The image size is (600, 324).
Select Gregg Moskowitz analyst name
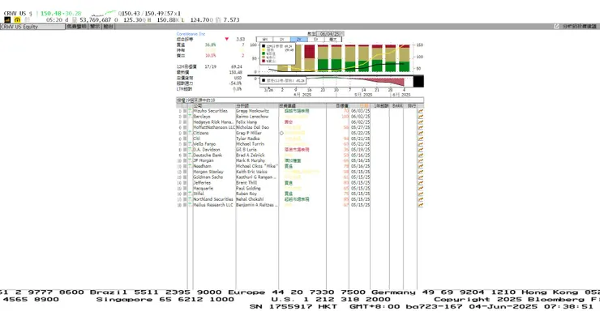click(252, 111)
